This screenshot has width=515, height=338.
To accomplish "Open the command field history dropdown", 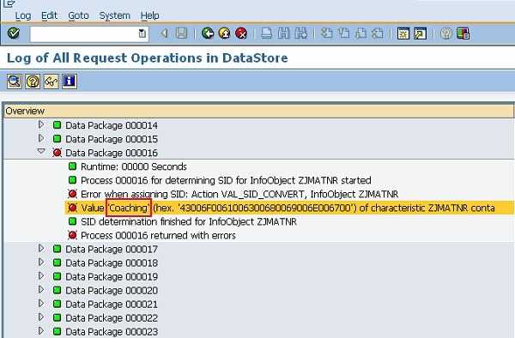I will (x=142, y=33).
